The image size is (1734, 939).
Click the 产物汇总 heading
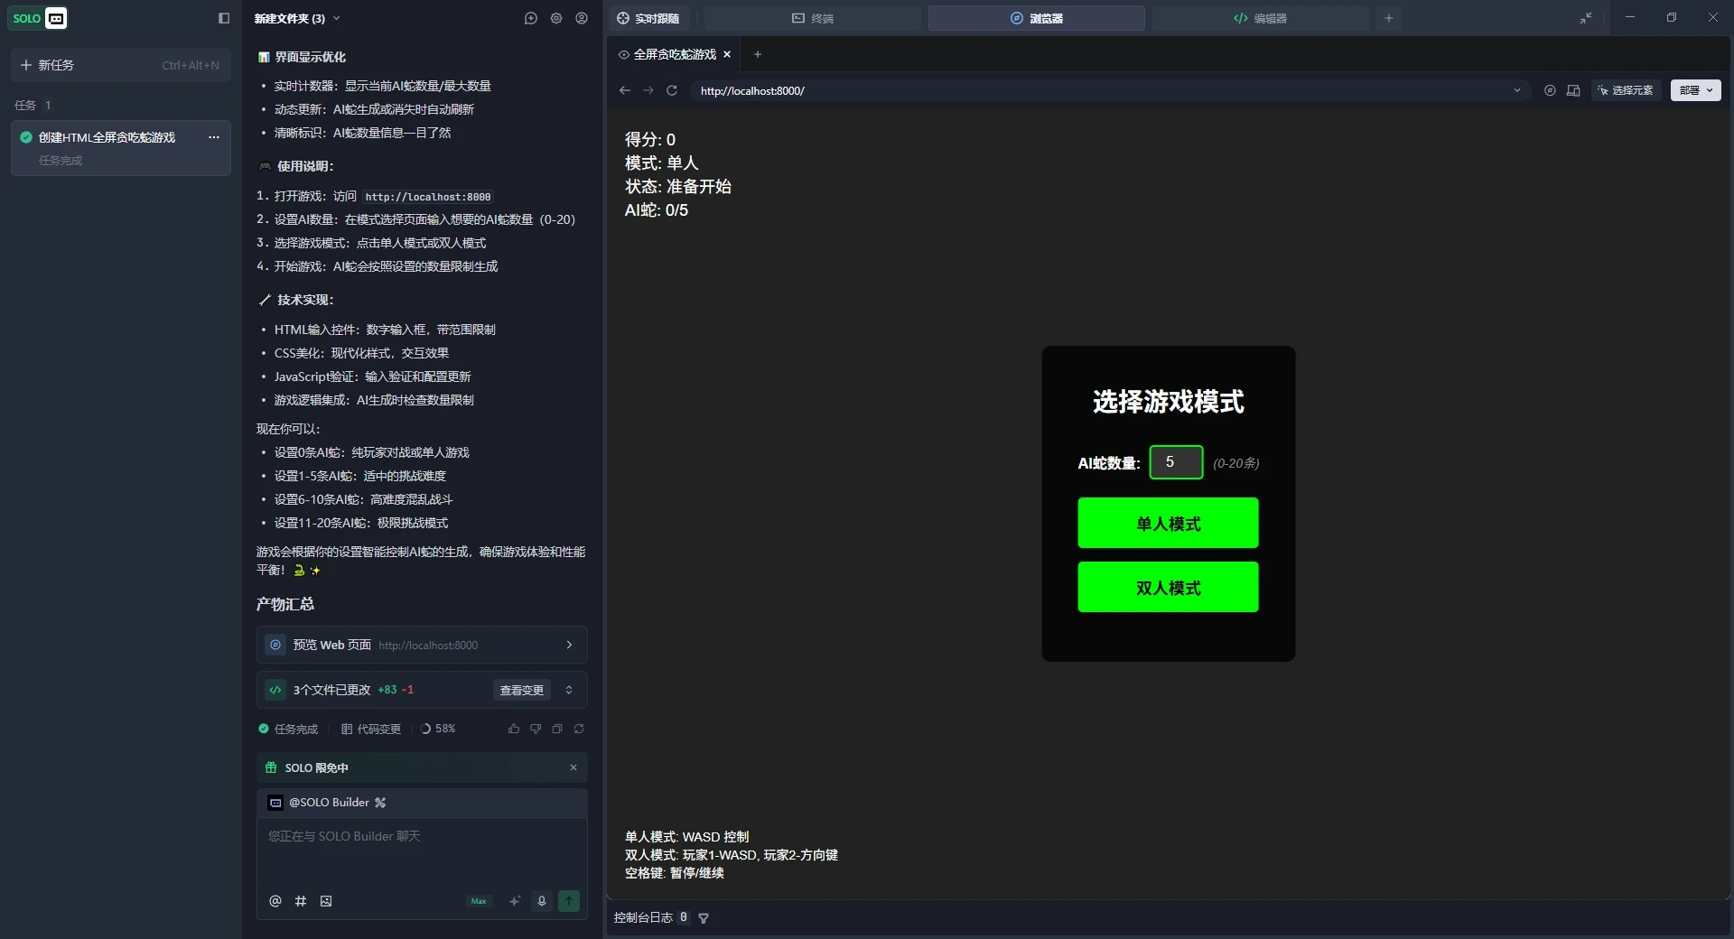(285, 604)
